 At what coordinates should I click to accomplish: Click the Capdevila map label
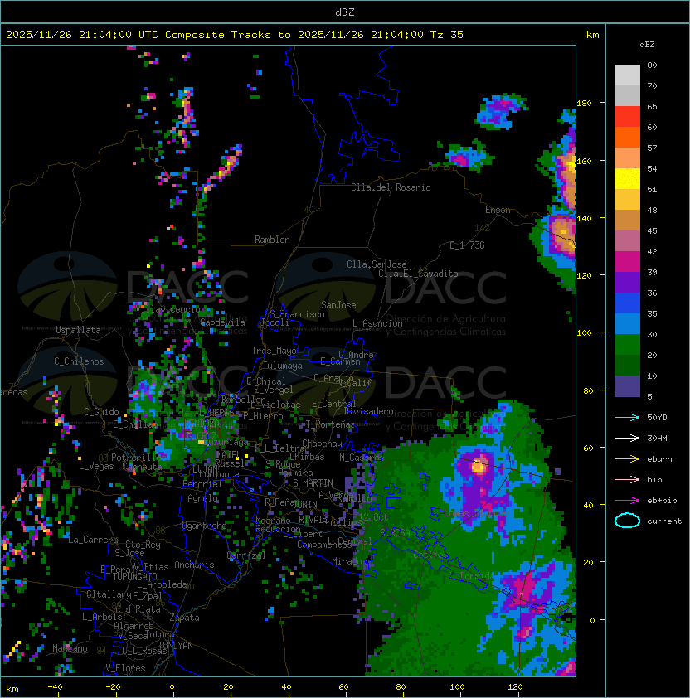[x=222, y=322]
